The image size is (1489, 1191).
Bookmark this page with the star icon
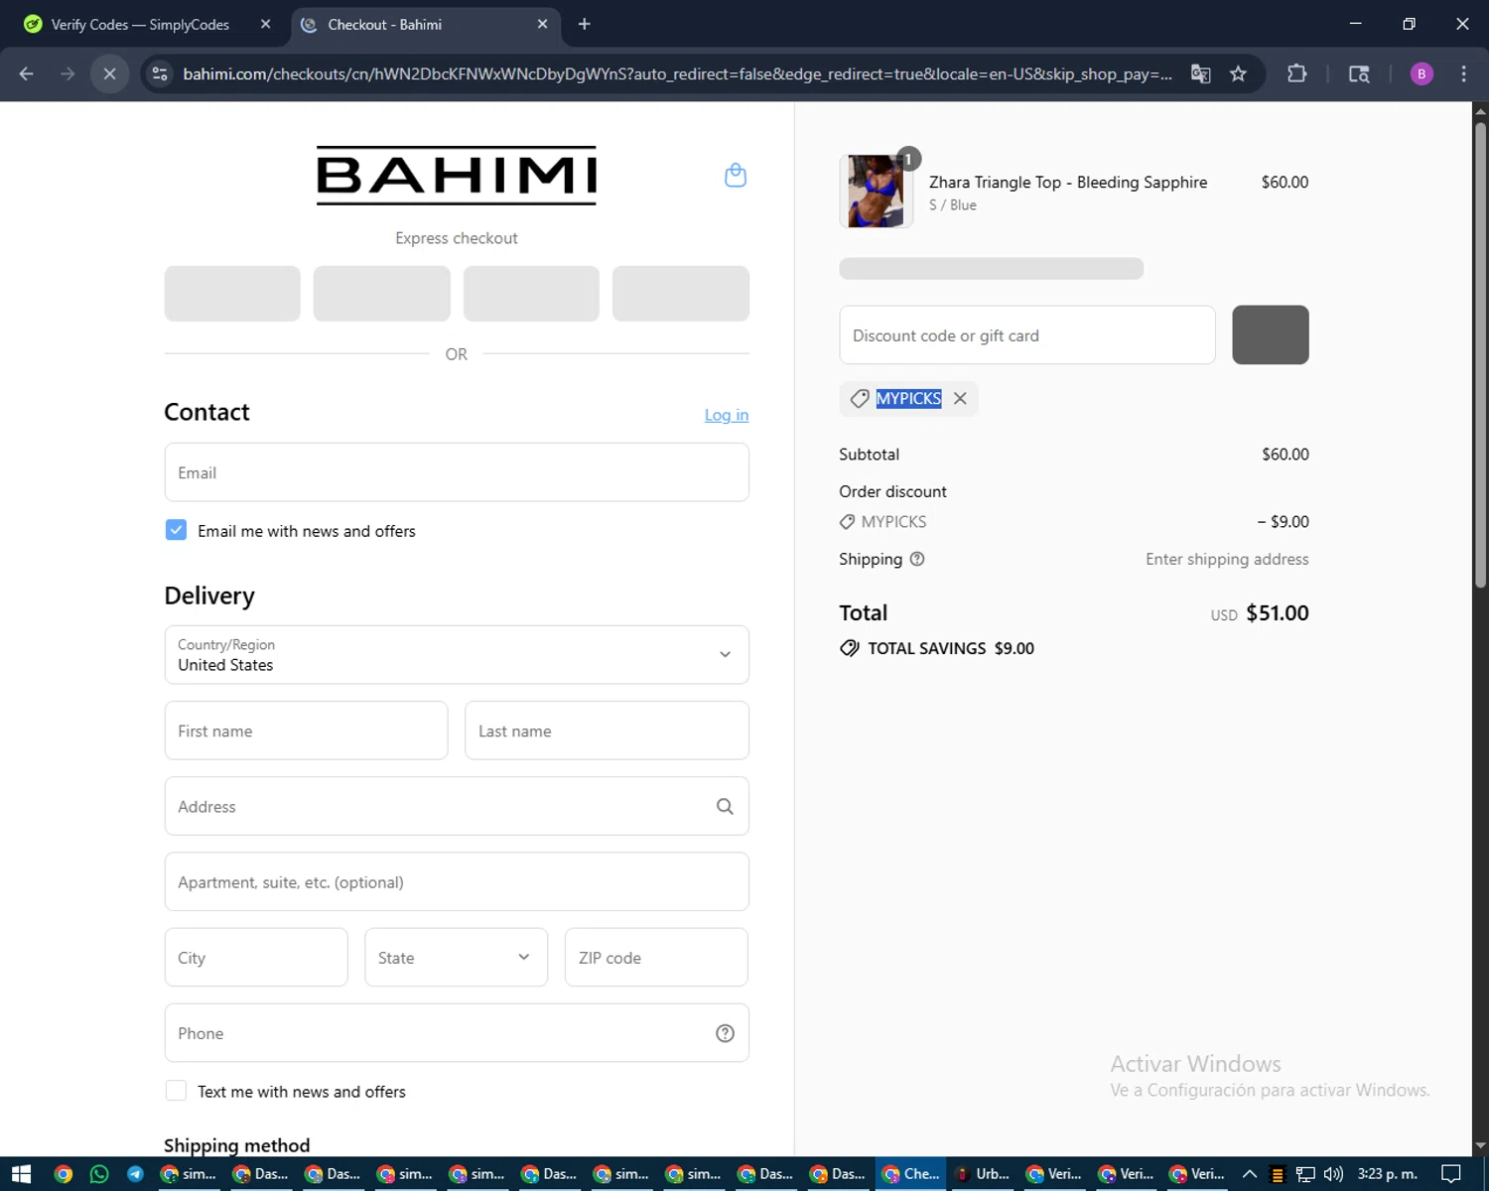pos(1238,73)
